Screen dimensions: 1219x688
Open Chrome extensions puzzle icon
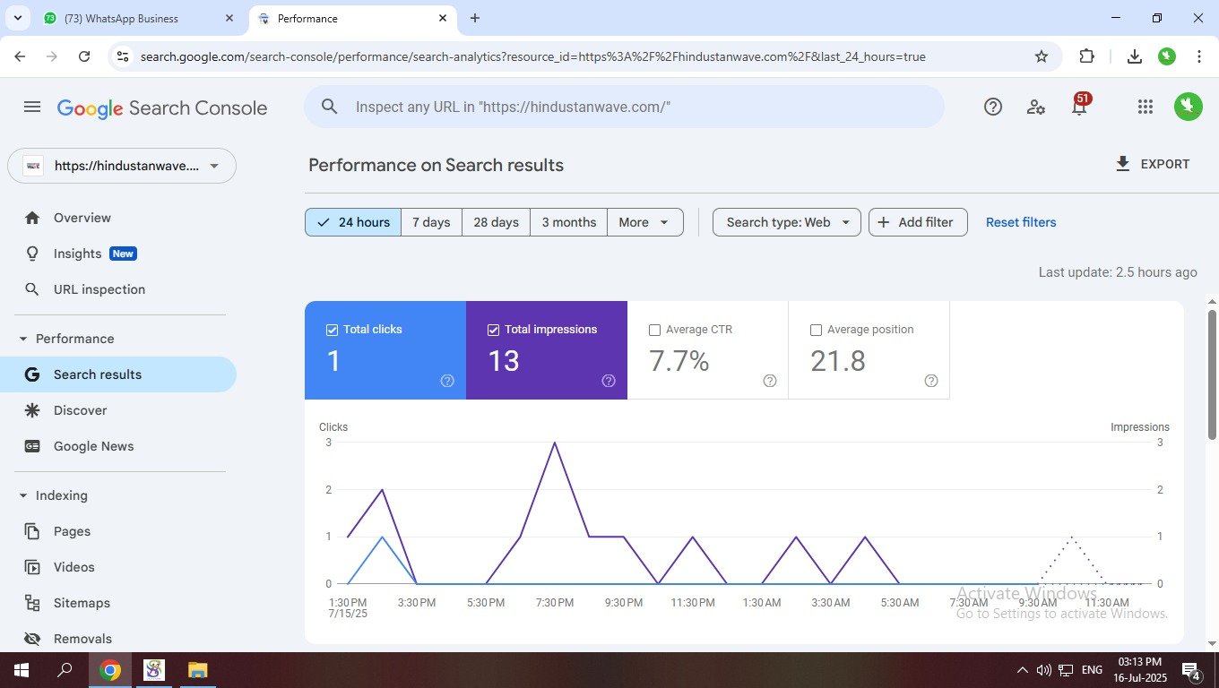[x=1086, y=56]
